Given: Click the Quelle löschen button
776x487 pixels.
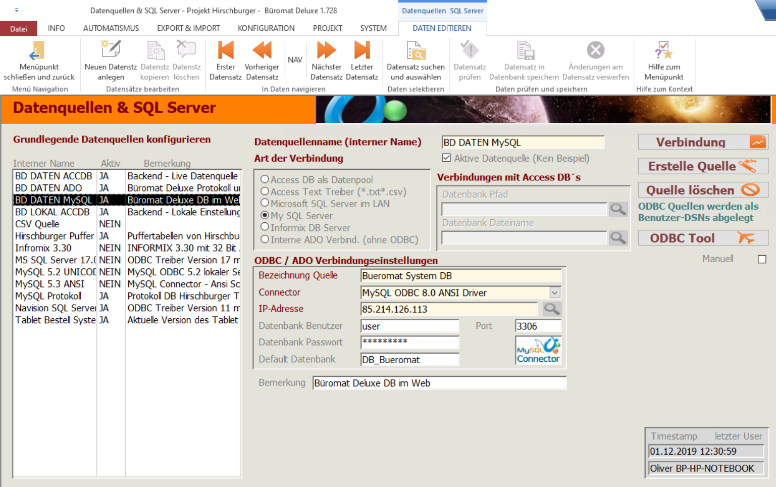Looking at the screenshot, I should [x=703, y=190].
